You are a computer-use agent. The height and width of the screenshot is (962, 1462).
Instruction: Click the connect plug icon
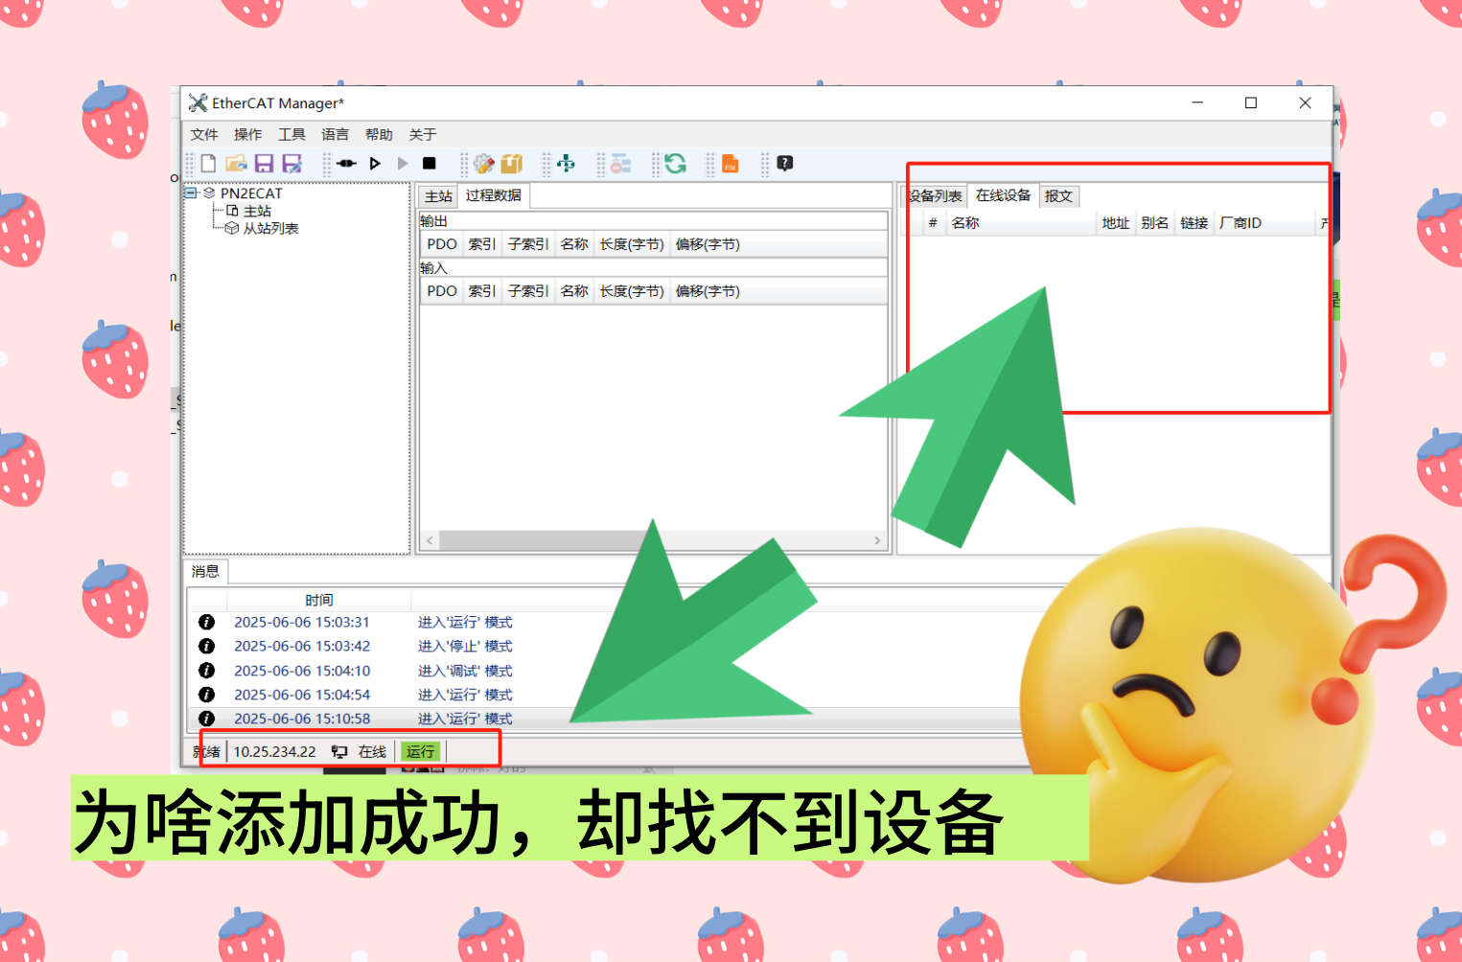click(347, 164)
